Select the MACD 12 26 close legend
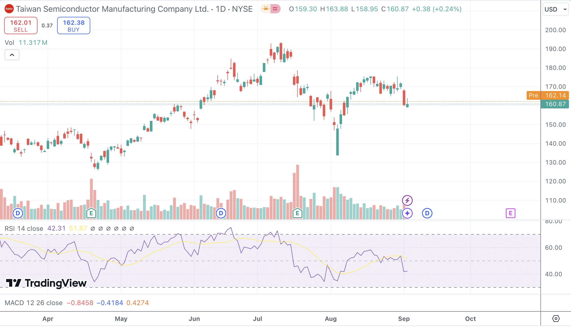571x328 pixels. 34,303
